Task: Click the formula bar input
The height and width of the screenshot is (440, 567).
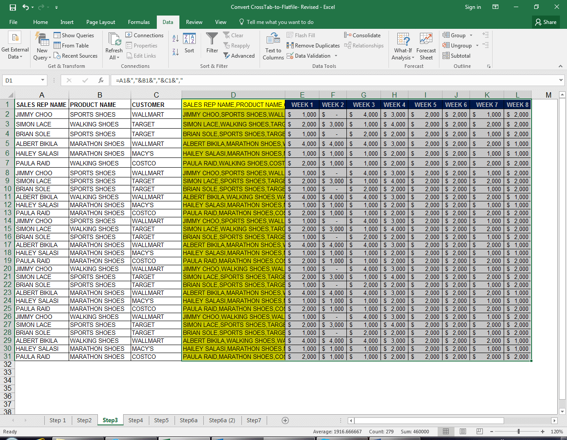Action: (x=334, y=80)
